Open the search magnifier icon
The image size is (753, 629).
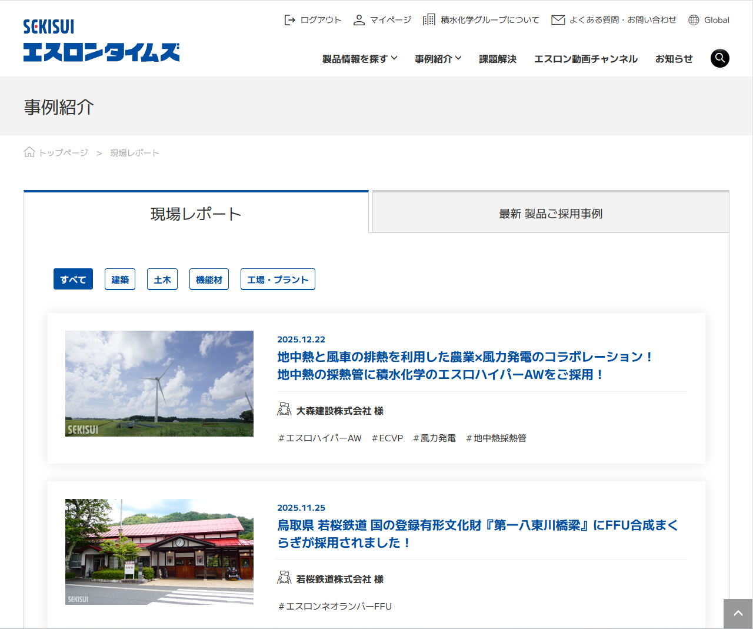tap(719, 58)
